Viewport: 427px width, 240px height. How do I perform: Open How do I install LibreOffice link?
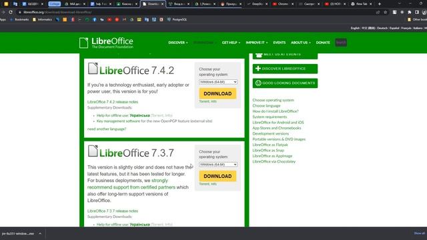tap(276, 111)
